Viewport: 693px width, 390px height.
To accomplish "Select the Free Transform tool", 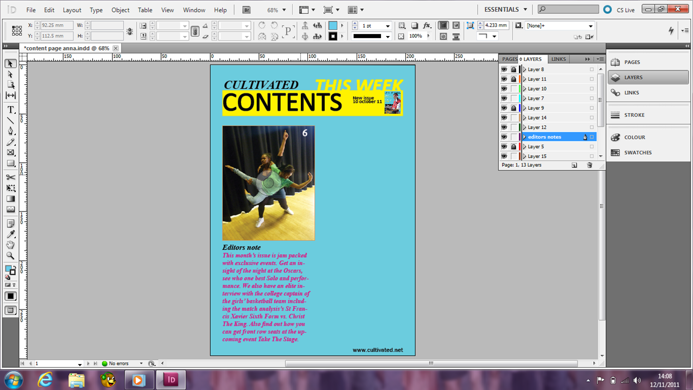I will point(10,188).
